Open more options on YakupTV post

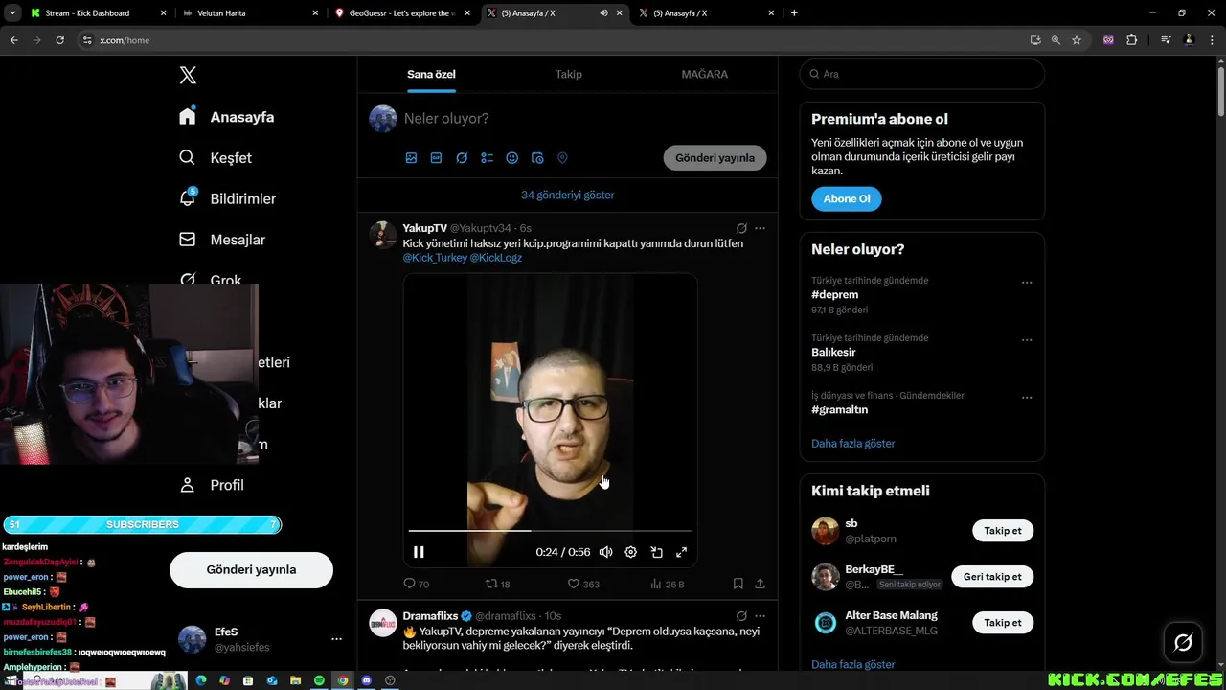(x=761, y=228)
